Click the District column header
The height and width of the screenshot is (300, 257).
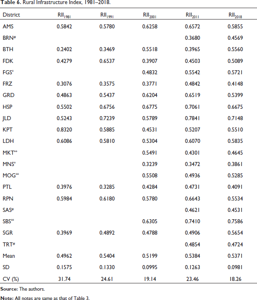(11, 15)
